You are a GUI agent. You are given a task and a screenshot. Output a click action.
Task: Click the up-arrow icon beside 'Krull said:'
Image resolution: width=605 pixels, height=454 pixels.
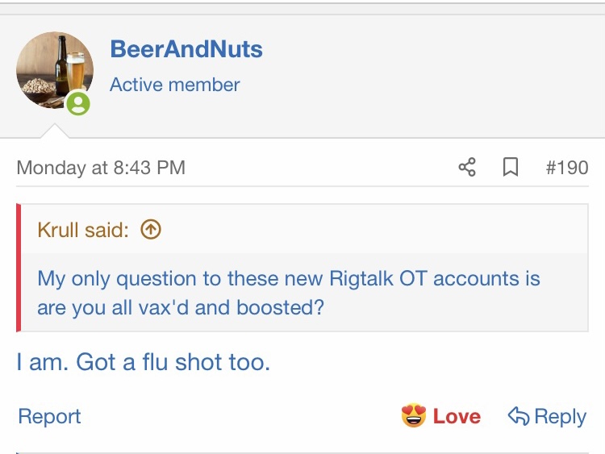(x=151, y=230)
